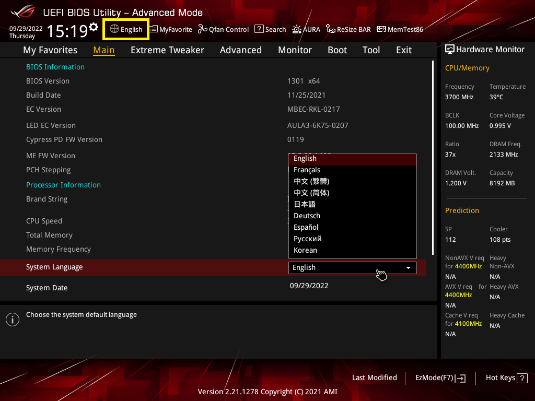The height and width of the screenshot is (401, 535).
Task: Click the Hardware Monitor screen icon
Action: (x=450, y=50)
